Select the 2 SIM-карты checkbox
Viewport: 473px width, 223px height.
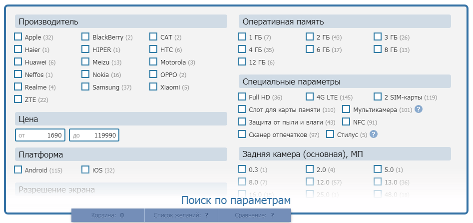[x=378, y=97]
